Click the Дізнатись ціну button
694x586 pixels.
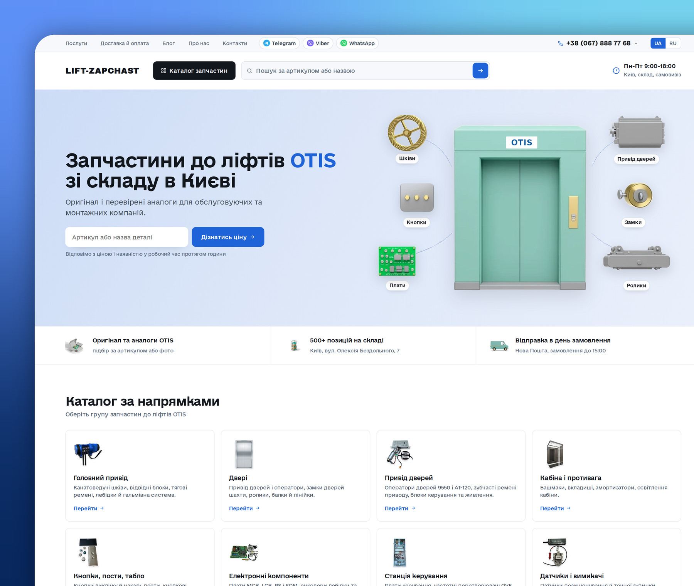(x=228, y=237)
